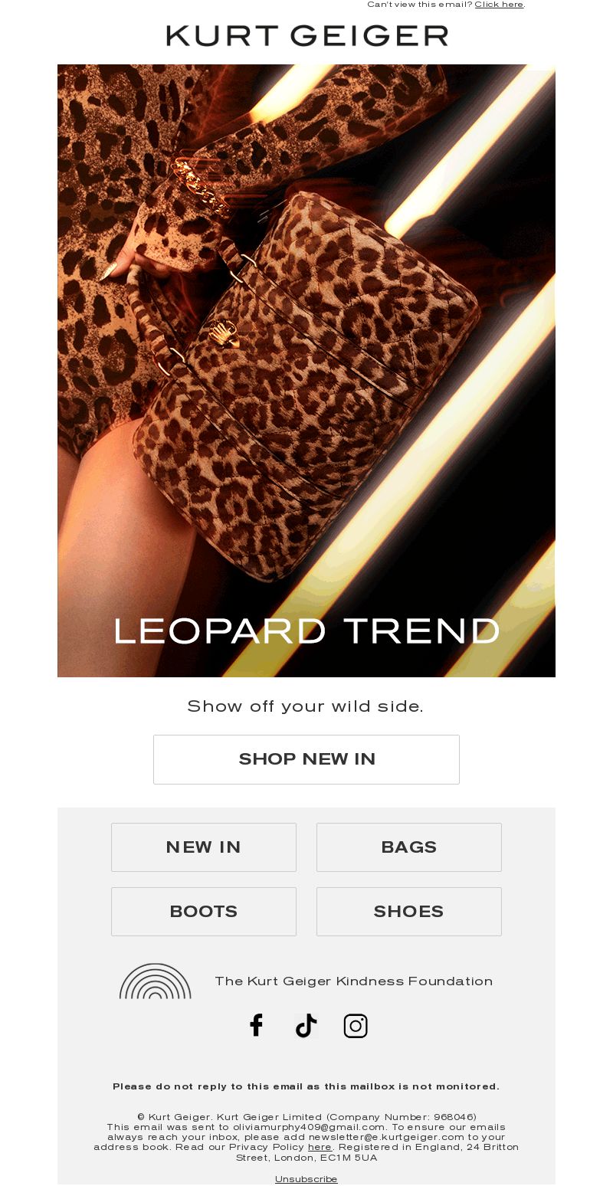
Task: Click the LEOPARD TREND headline text
Action: pos(306,631)
